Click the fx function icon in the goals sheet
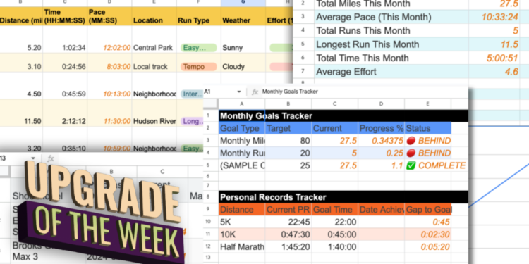Viewport: 529px width, 264px height. coord(255,92)
